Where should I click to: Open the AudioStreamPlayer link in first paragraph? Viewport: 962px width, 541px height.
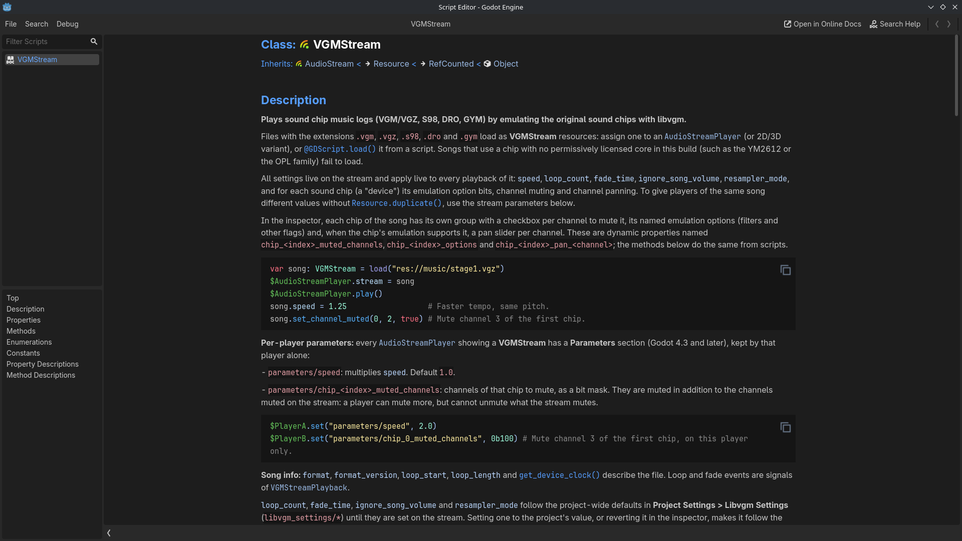coord(702,137)
